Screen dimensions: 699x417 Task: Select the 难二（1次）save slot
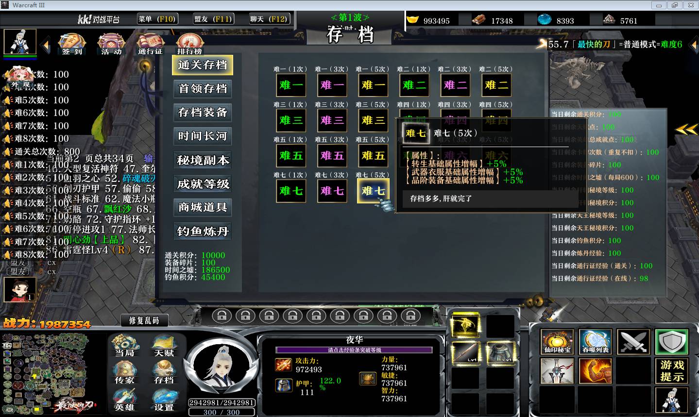click(414, 85)
